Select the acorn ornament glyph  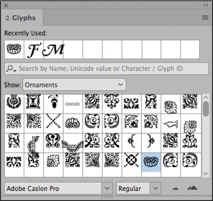tap(53, 104)
